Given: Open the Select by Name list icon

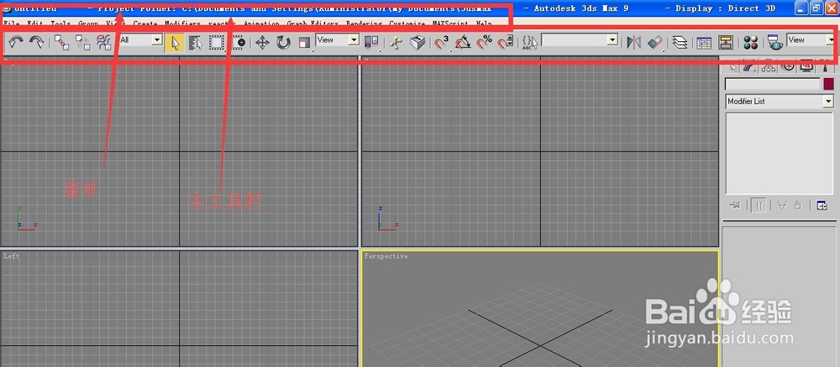Looking at the screenshot, I should [196, 43].
